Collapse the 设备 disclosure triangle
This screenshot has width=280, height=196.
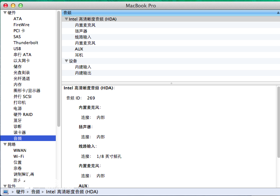[x=66, y=61]
